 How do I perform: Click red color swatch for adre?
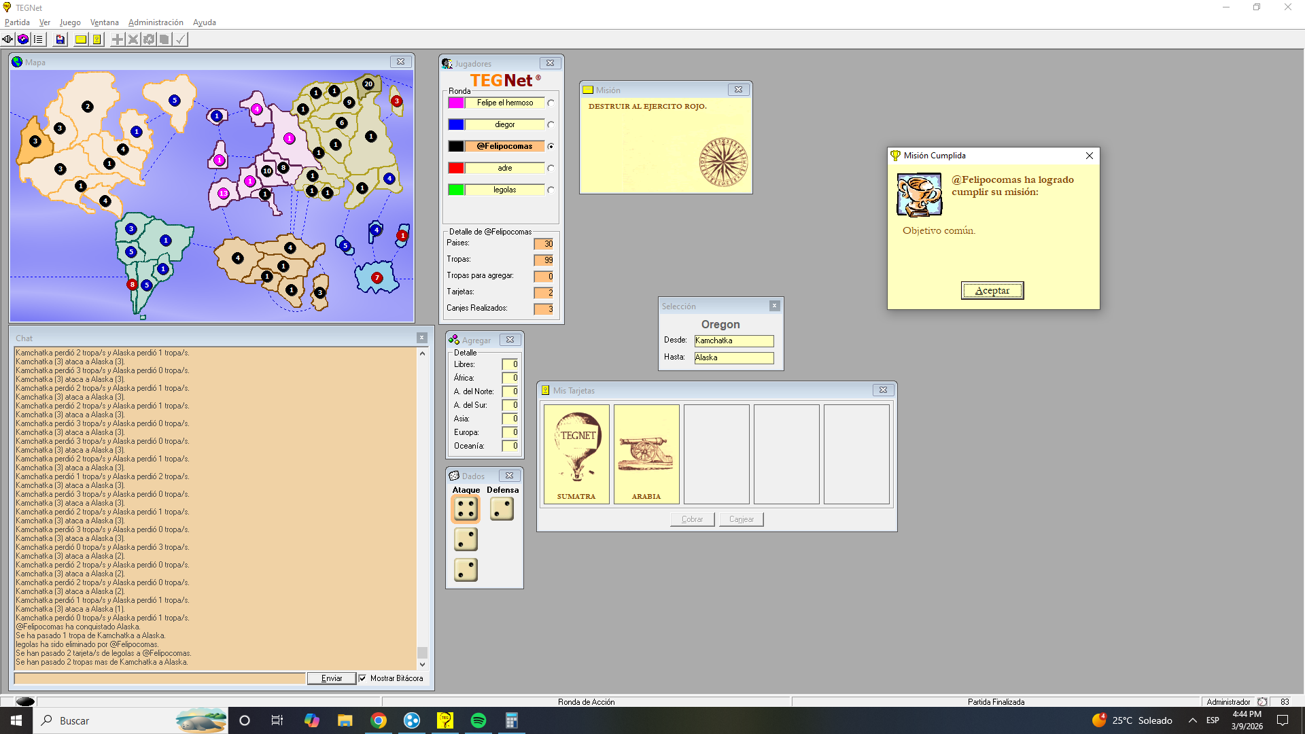click(x=456, y=168)
